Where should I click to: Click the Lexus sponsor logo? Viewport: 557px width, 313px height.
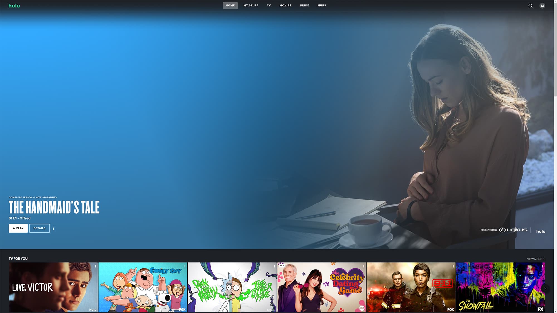point(513,230)
